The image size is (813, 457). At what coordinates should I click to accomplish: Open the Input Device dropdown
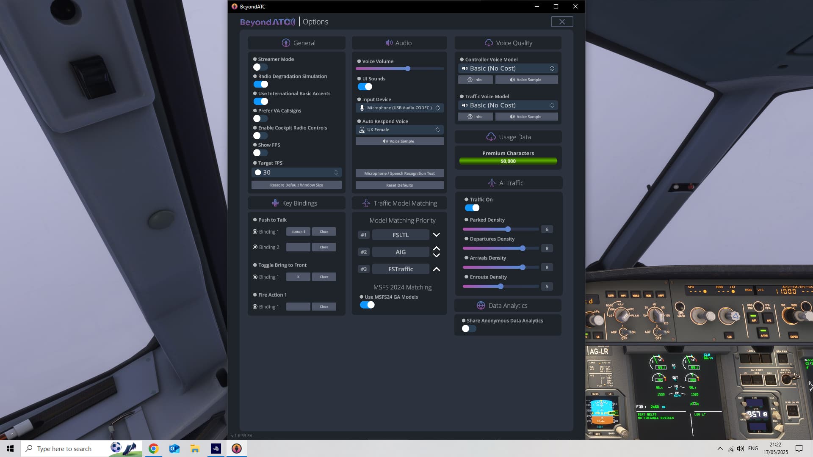[399, 108]
